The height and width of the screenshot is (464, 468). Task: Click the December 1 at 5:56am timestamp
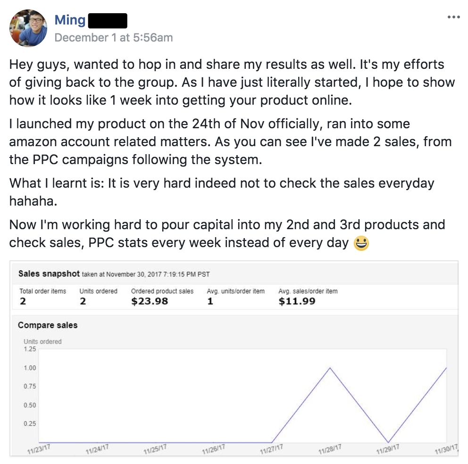pos(113,38)
